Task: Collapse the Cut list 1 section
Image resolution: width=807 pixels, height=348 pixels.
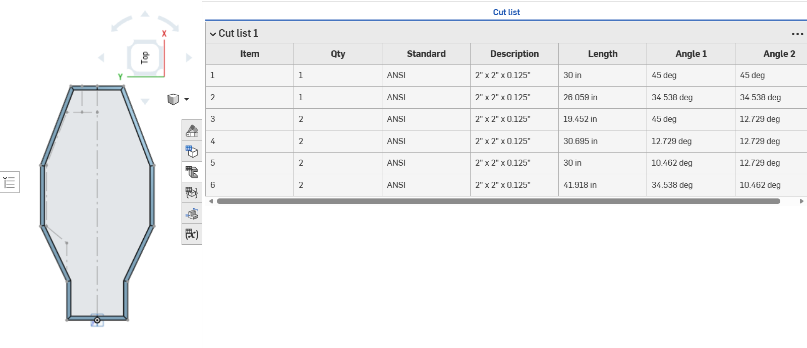Action: click(213, 34)
